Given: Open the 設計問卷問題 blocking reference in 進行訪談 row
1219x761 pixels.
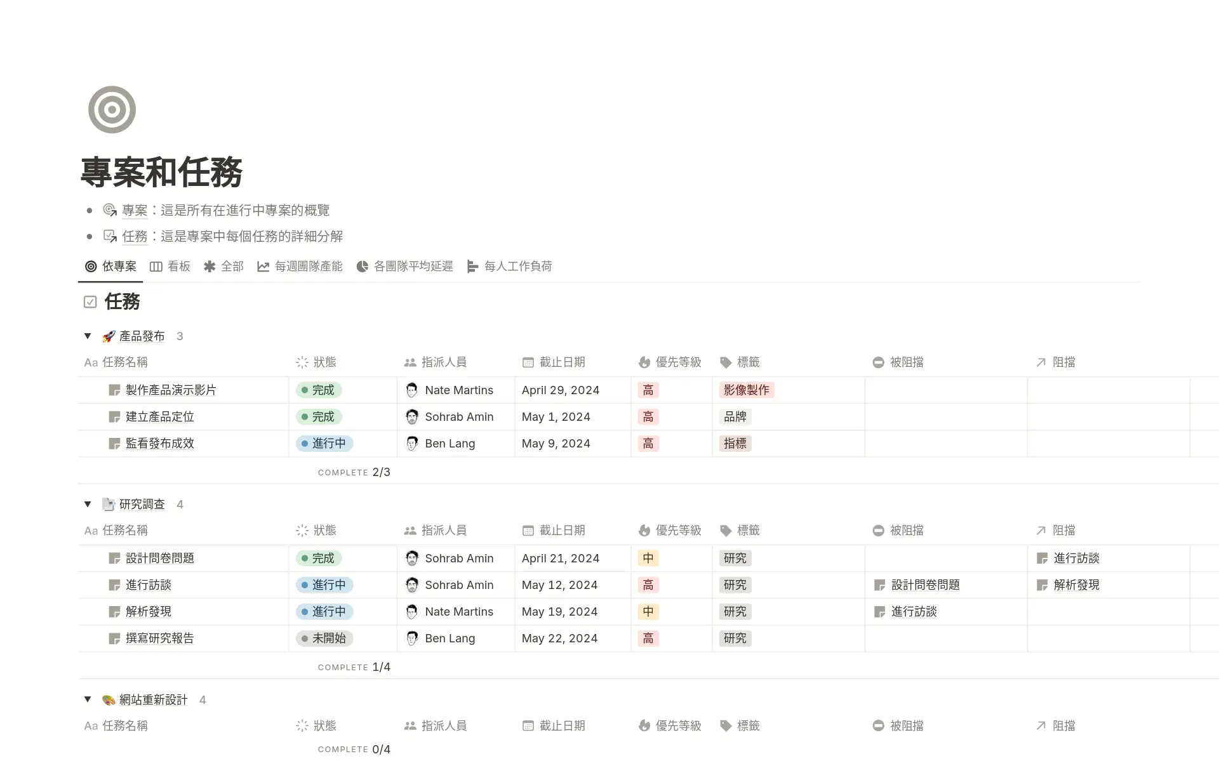Looking at the screenshot, I should click(926, 585).
